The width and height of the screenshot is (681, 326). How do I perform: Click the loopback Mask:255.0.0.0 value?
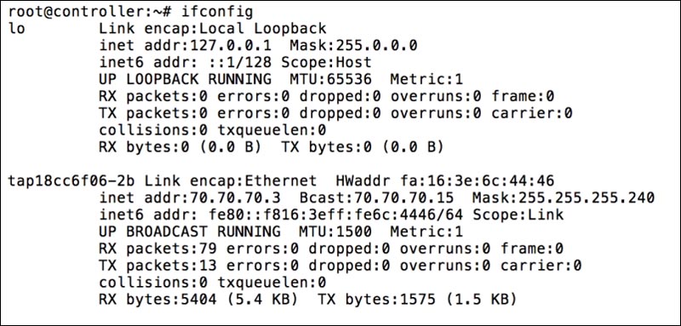(x=353, y=46)
